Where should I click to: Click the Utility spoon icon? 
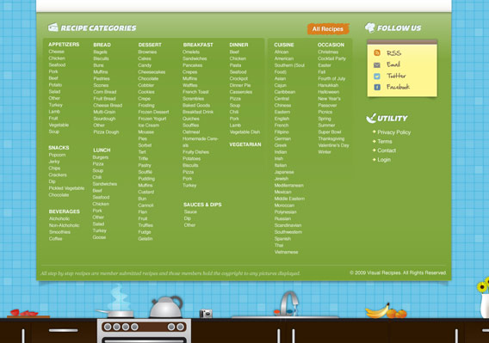tap(371, 118)
